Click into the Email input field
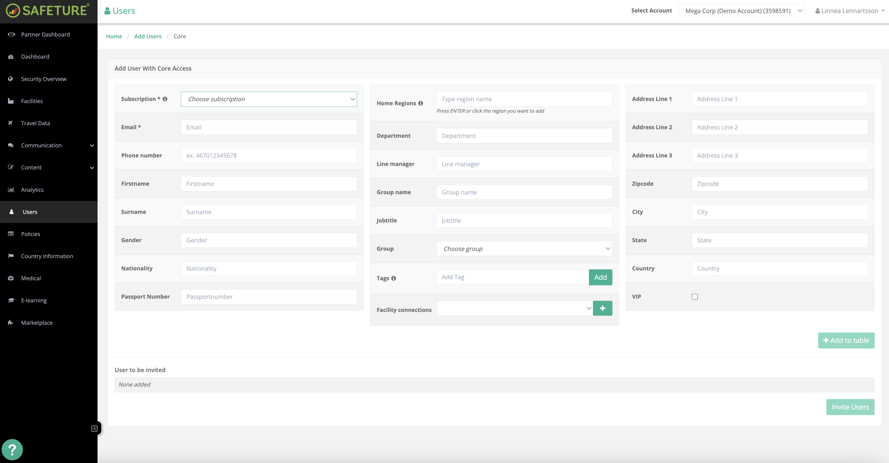The image size is (889, 463). tap(269, 127)
